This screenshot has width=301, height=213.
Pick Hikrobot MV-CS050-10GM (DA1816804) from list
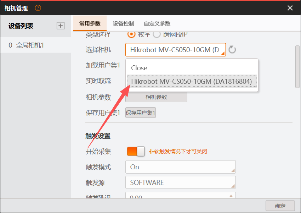click(191, 82)
